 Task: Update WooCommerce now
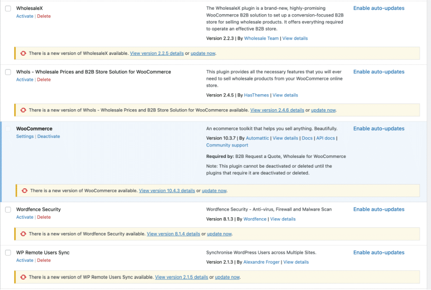pyautogui.click(x=214, y=191)
